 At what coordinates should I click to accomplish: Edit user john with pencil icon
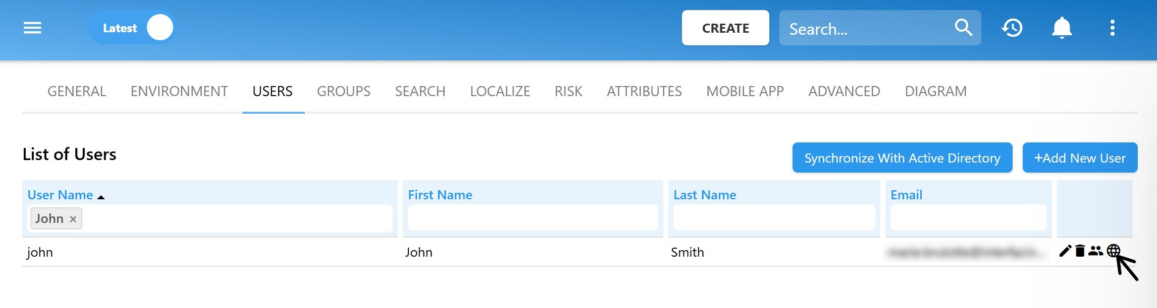[1065, 251]
